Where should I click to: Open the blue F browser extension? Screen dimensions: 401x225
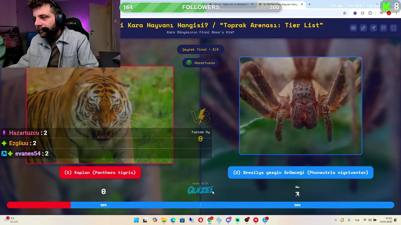(355, 13)
